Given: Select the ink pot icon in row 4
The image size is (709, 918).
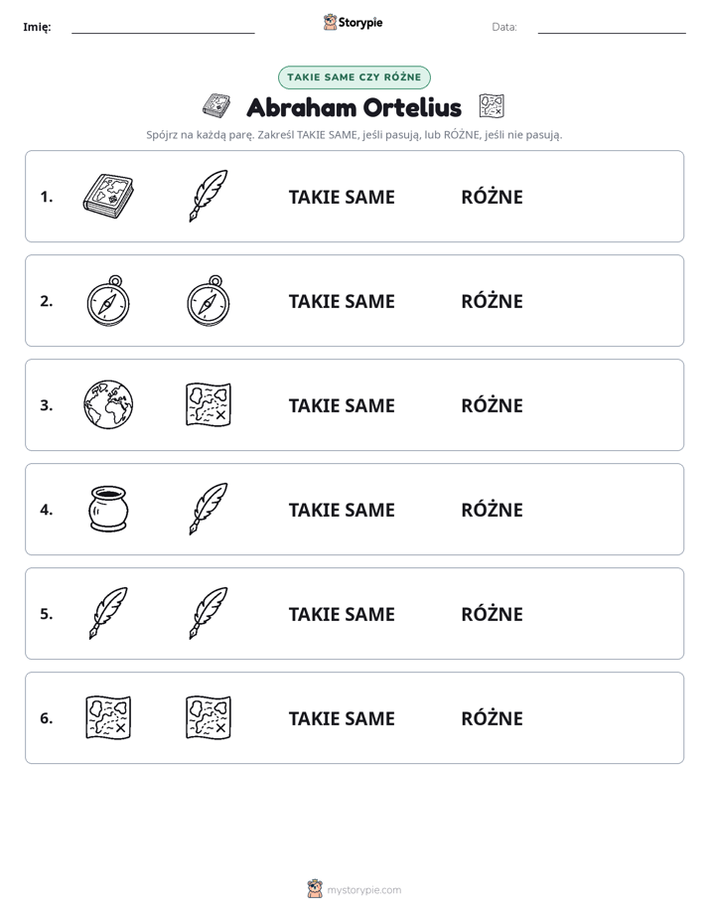Looking at the screenshot, I should (108, 509).
